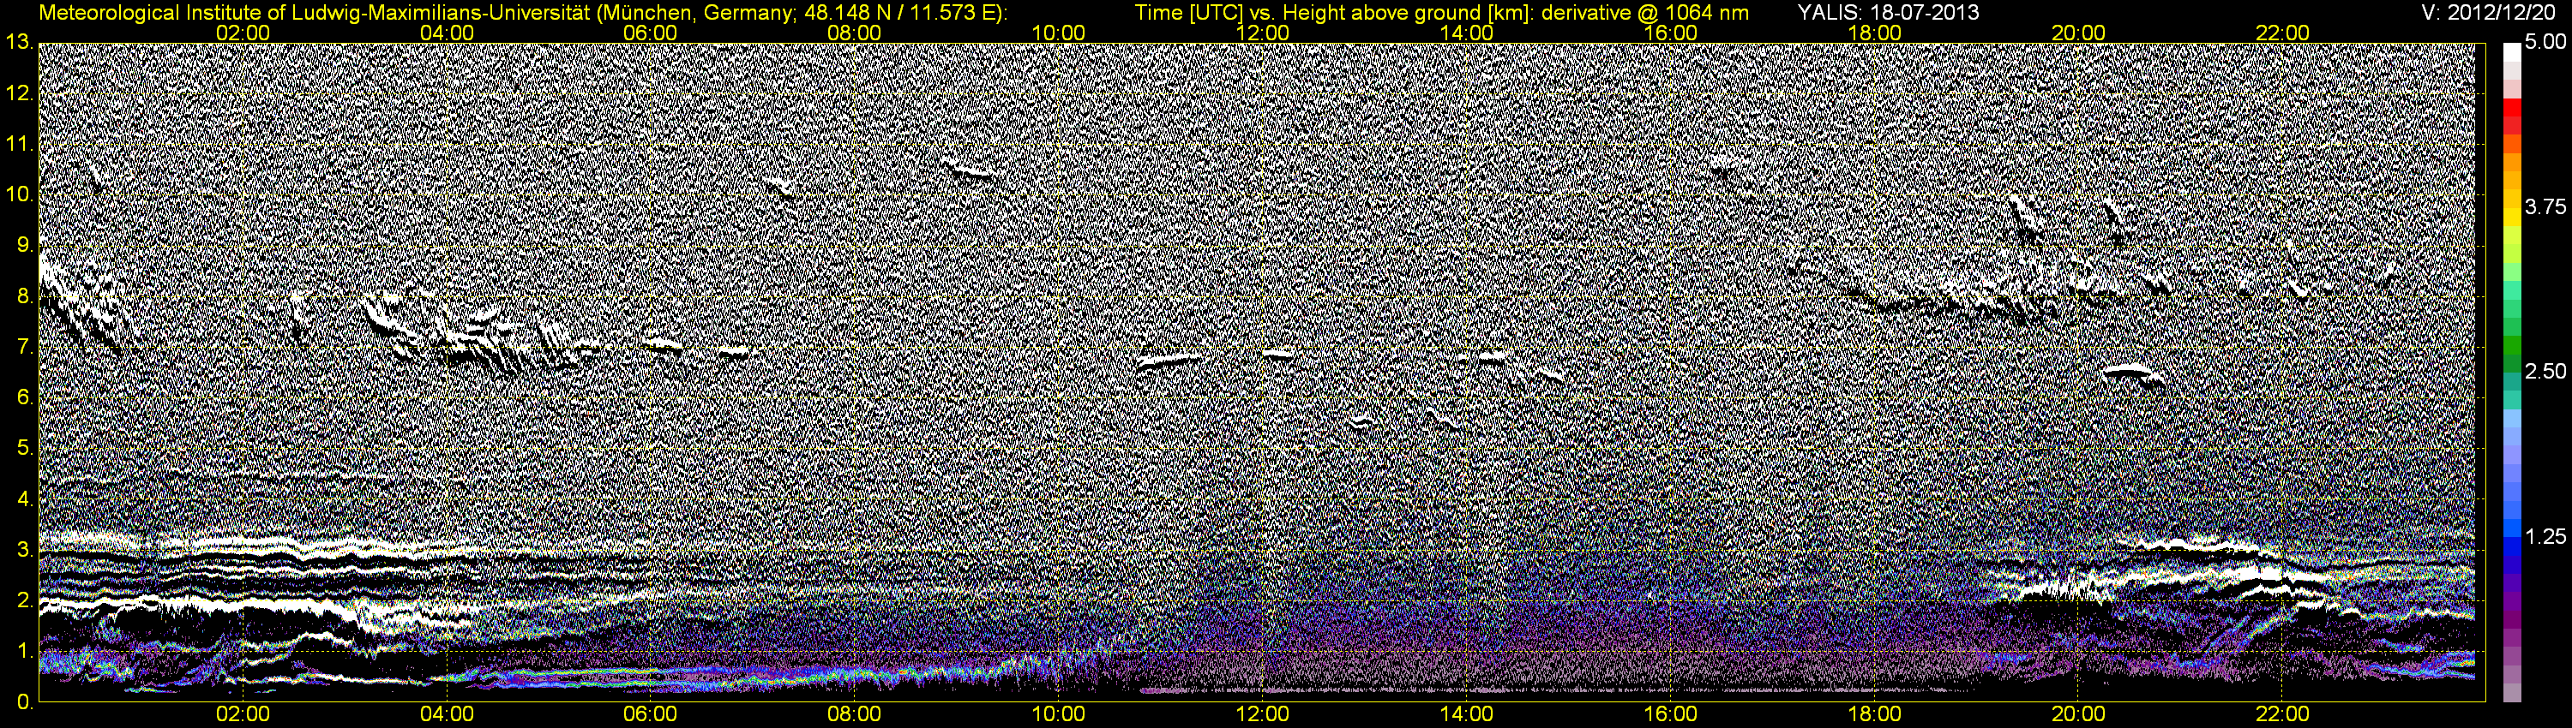Click the bottom axis time label 06:00

click(x=650, y=715)
